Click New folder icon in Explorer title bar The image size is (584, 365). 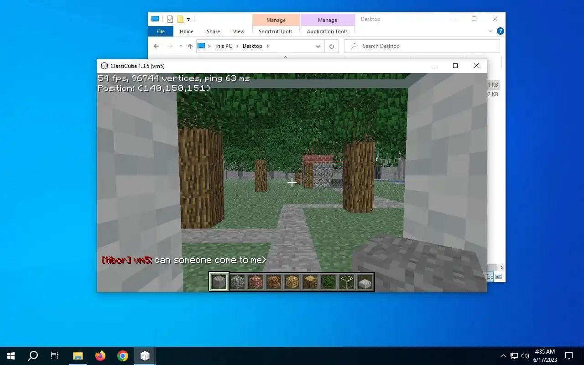coord(180,19)
